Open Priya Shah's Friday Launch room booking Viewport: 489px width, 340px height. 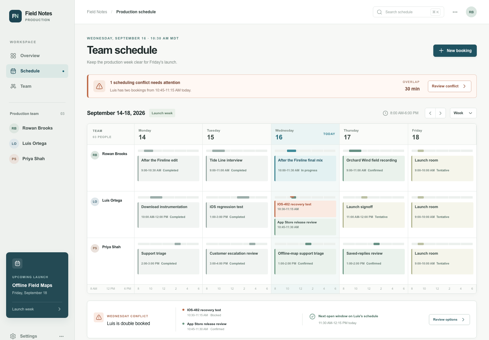tap(442, 261)
